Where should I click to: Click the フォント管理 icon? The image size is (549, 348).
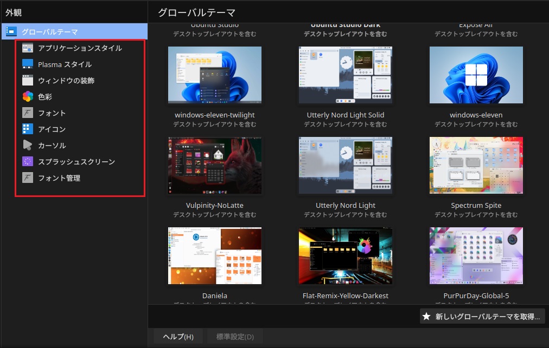(28, 178)
